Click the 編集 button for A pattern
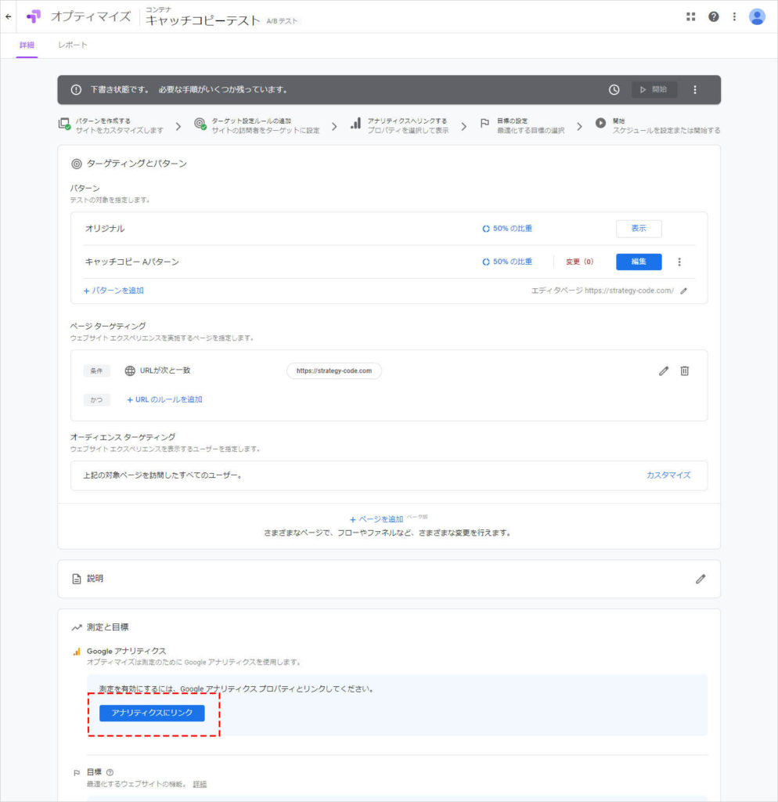Image resolution: width=778 pixels, height=802 pixels. point(639,262)
